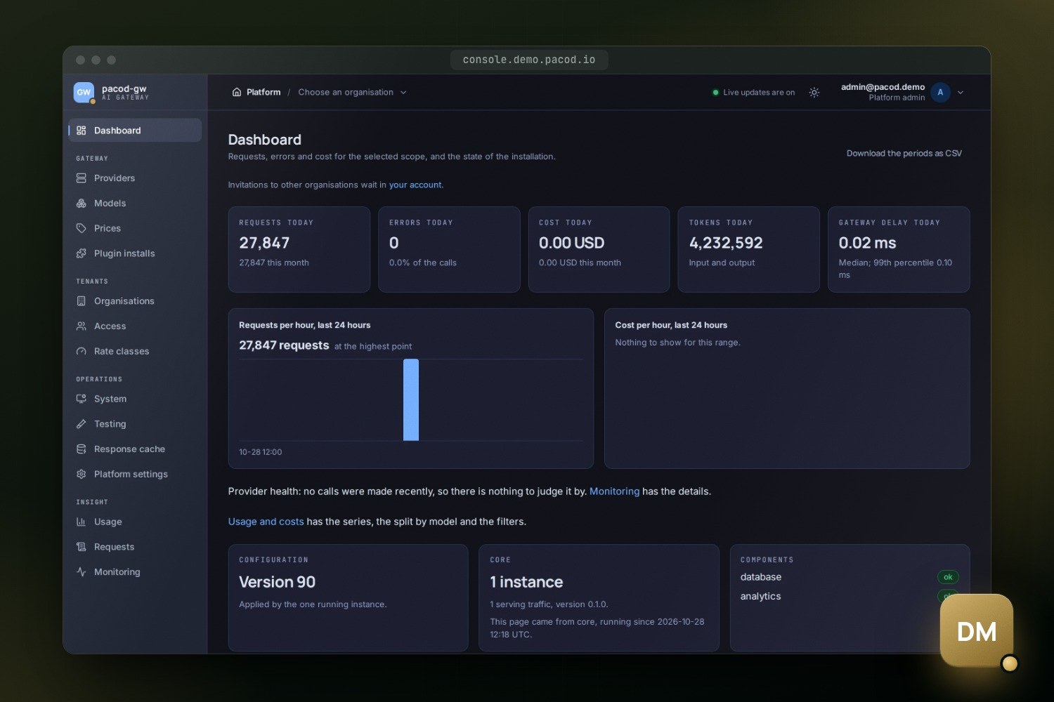Download the periods as CSV
The width and height of the screenshot is (1054, 702).
(904, 153)
